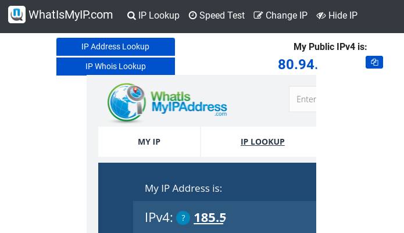Click the WhatIsMyIPAddress globe logo
The image size is (404, 233).
pyautogui.click(x=126, y=102)
